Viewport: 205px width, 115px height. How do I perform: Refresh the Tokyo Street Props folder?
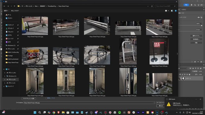(152, 6)
